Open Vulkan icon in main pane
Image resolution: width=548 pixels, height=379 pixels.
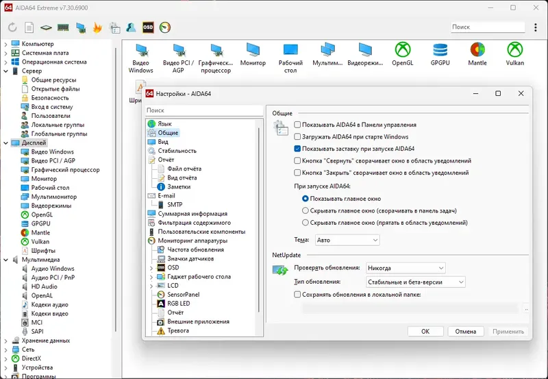pos(515,54)
